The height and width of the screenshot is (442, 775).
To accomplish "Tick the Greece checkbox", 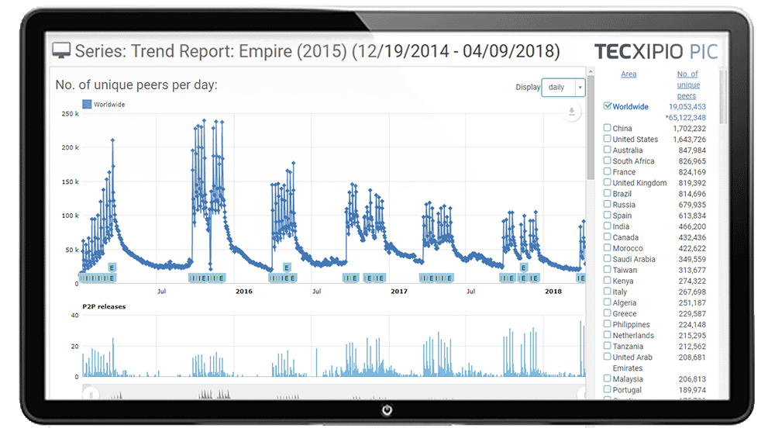I will coord(608,313).
